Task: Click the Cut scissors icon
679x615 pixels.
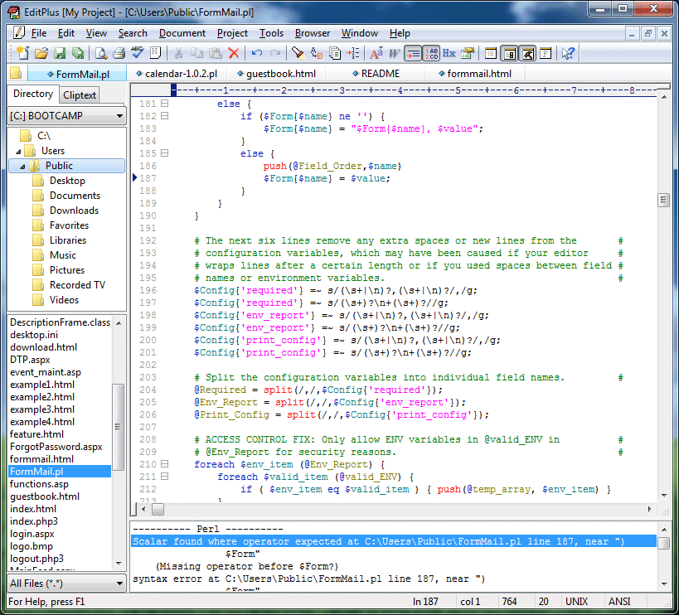Action: point(178,53)
